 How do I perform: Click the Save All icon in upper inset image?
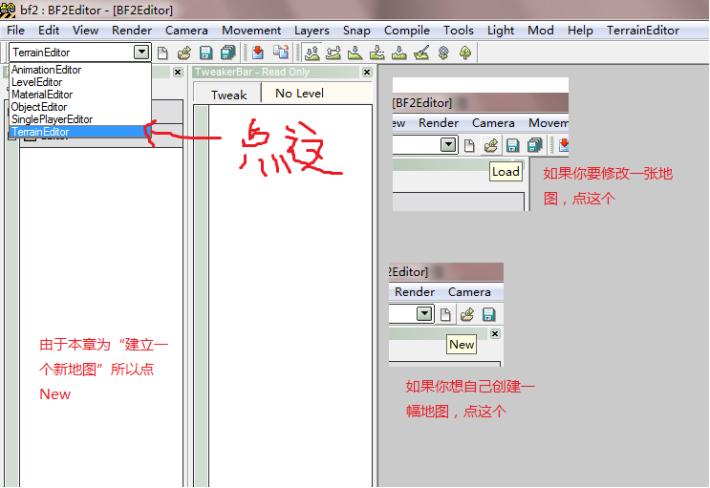(x=535, y=145)
